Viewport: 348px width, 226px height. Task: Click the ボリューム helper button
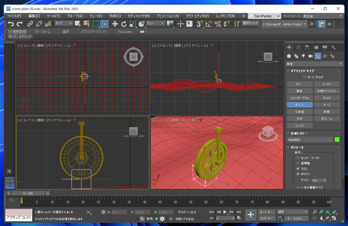[x=327, y=119]
